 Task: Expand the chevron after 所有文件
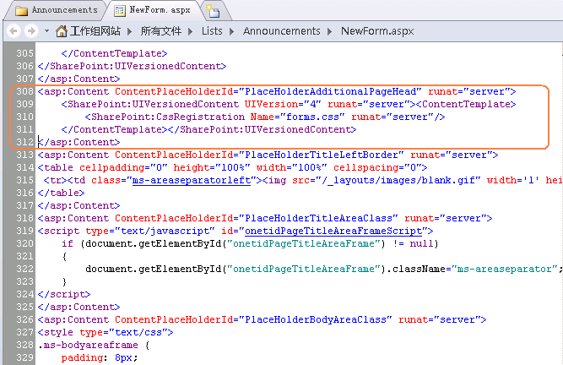[190, 31]
